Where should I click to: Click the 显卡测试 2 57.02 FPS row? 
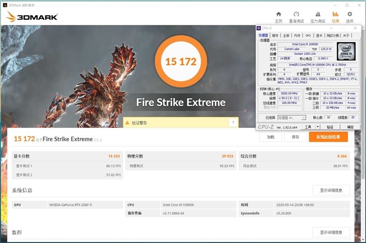pos(67,175)
